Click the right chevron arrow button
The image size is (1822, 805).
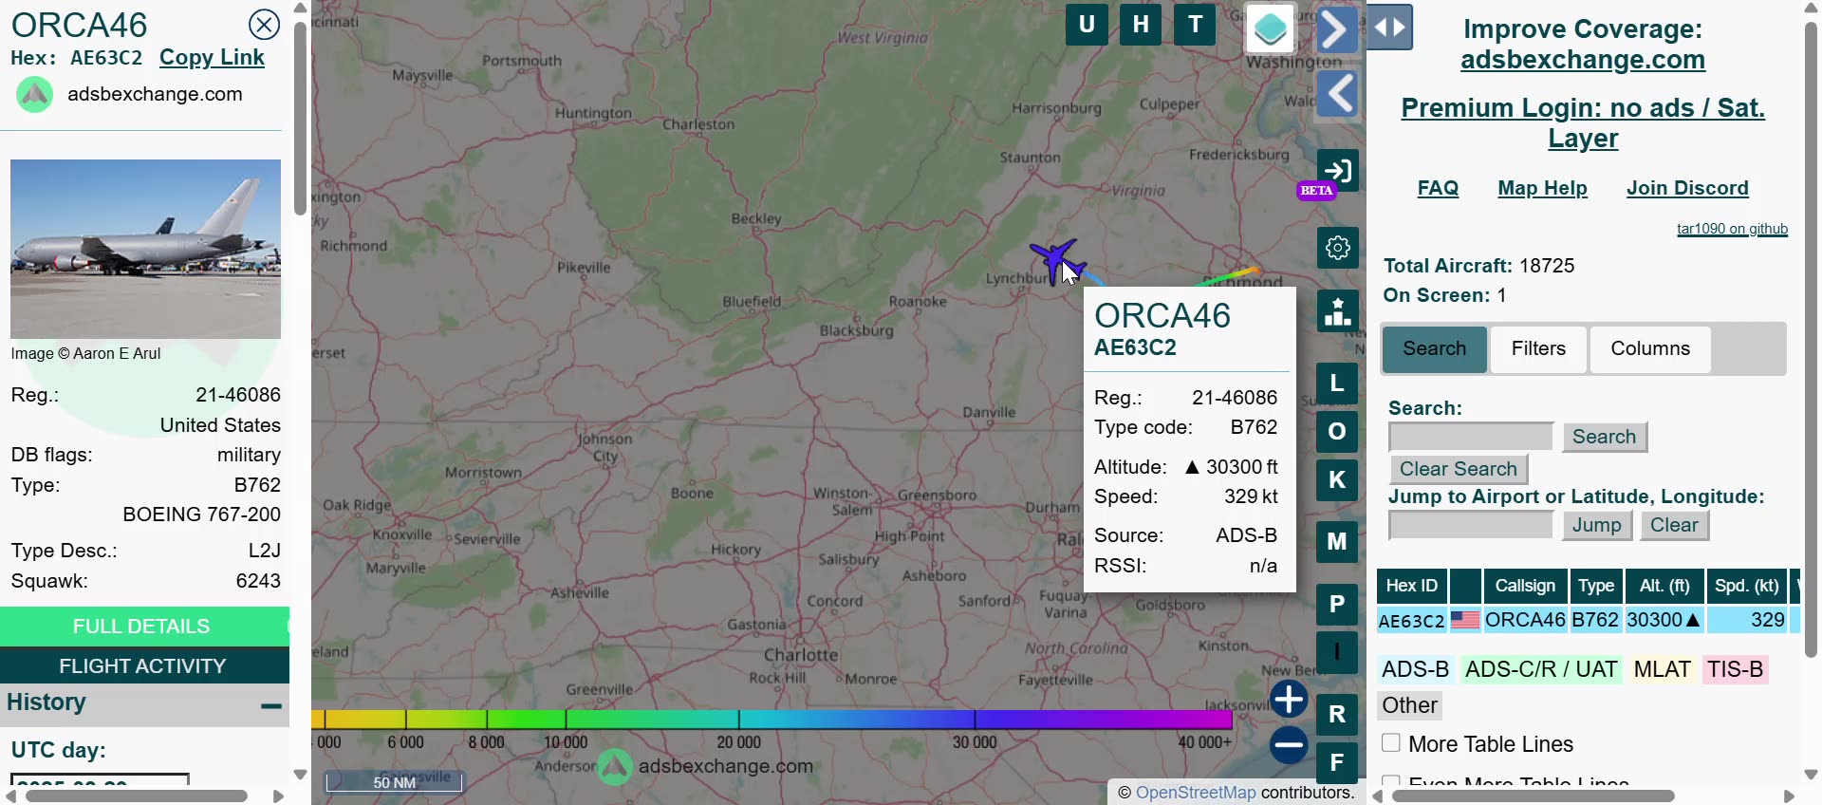click(1336, 29)
